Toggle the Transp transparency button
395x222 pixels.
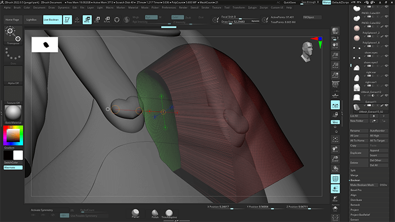click(335, 189)
